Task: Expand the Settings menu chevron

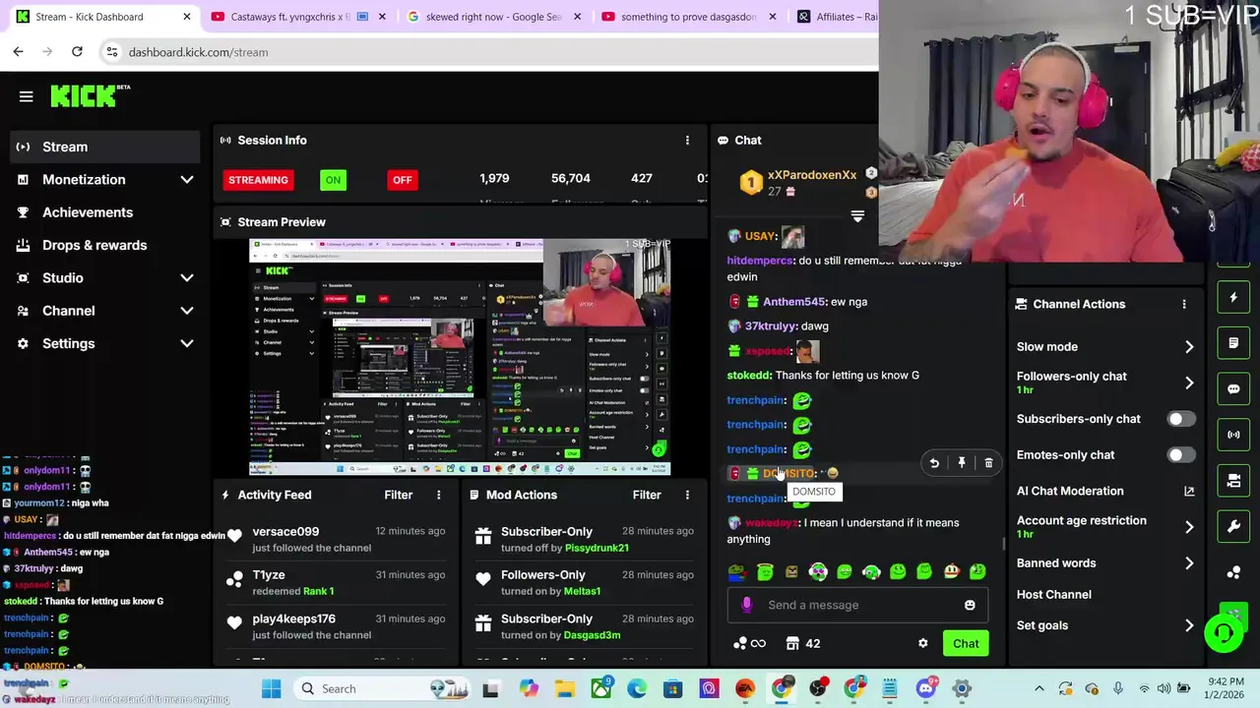Action: coord(187,343)
